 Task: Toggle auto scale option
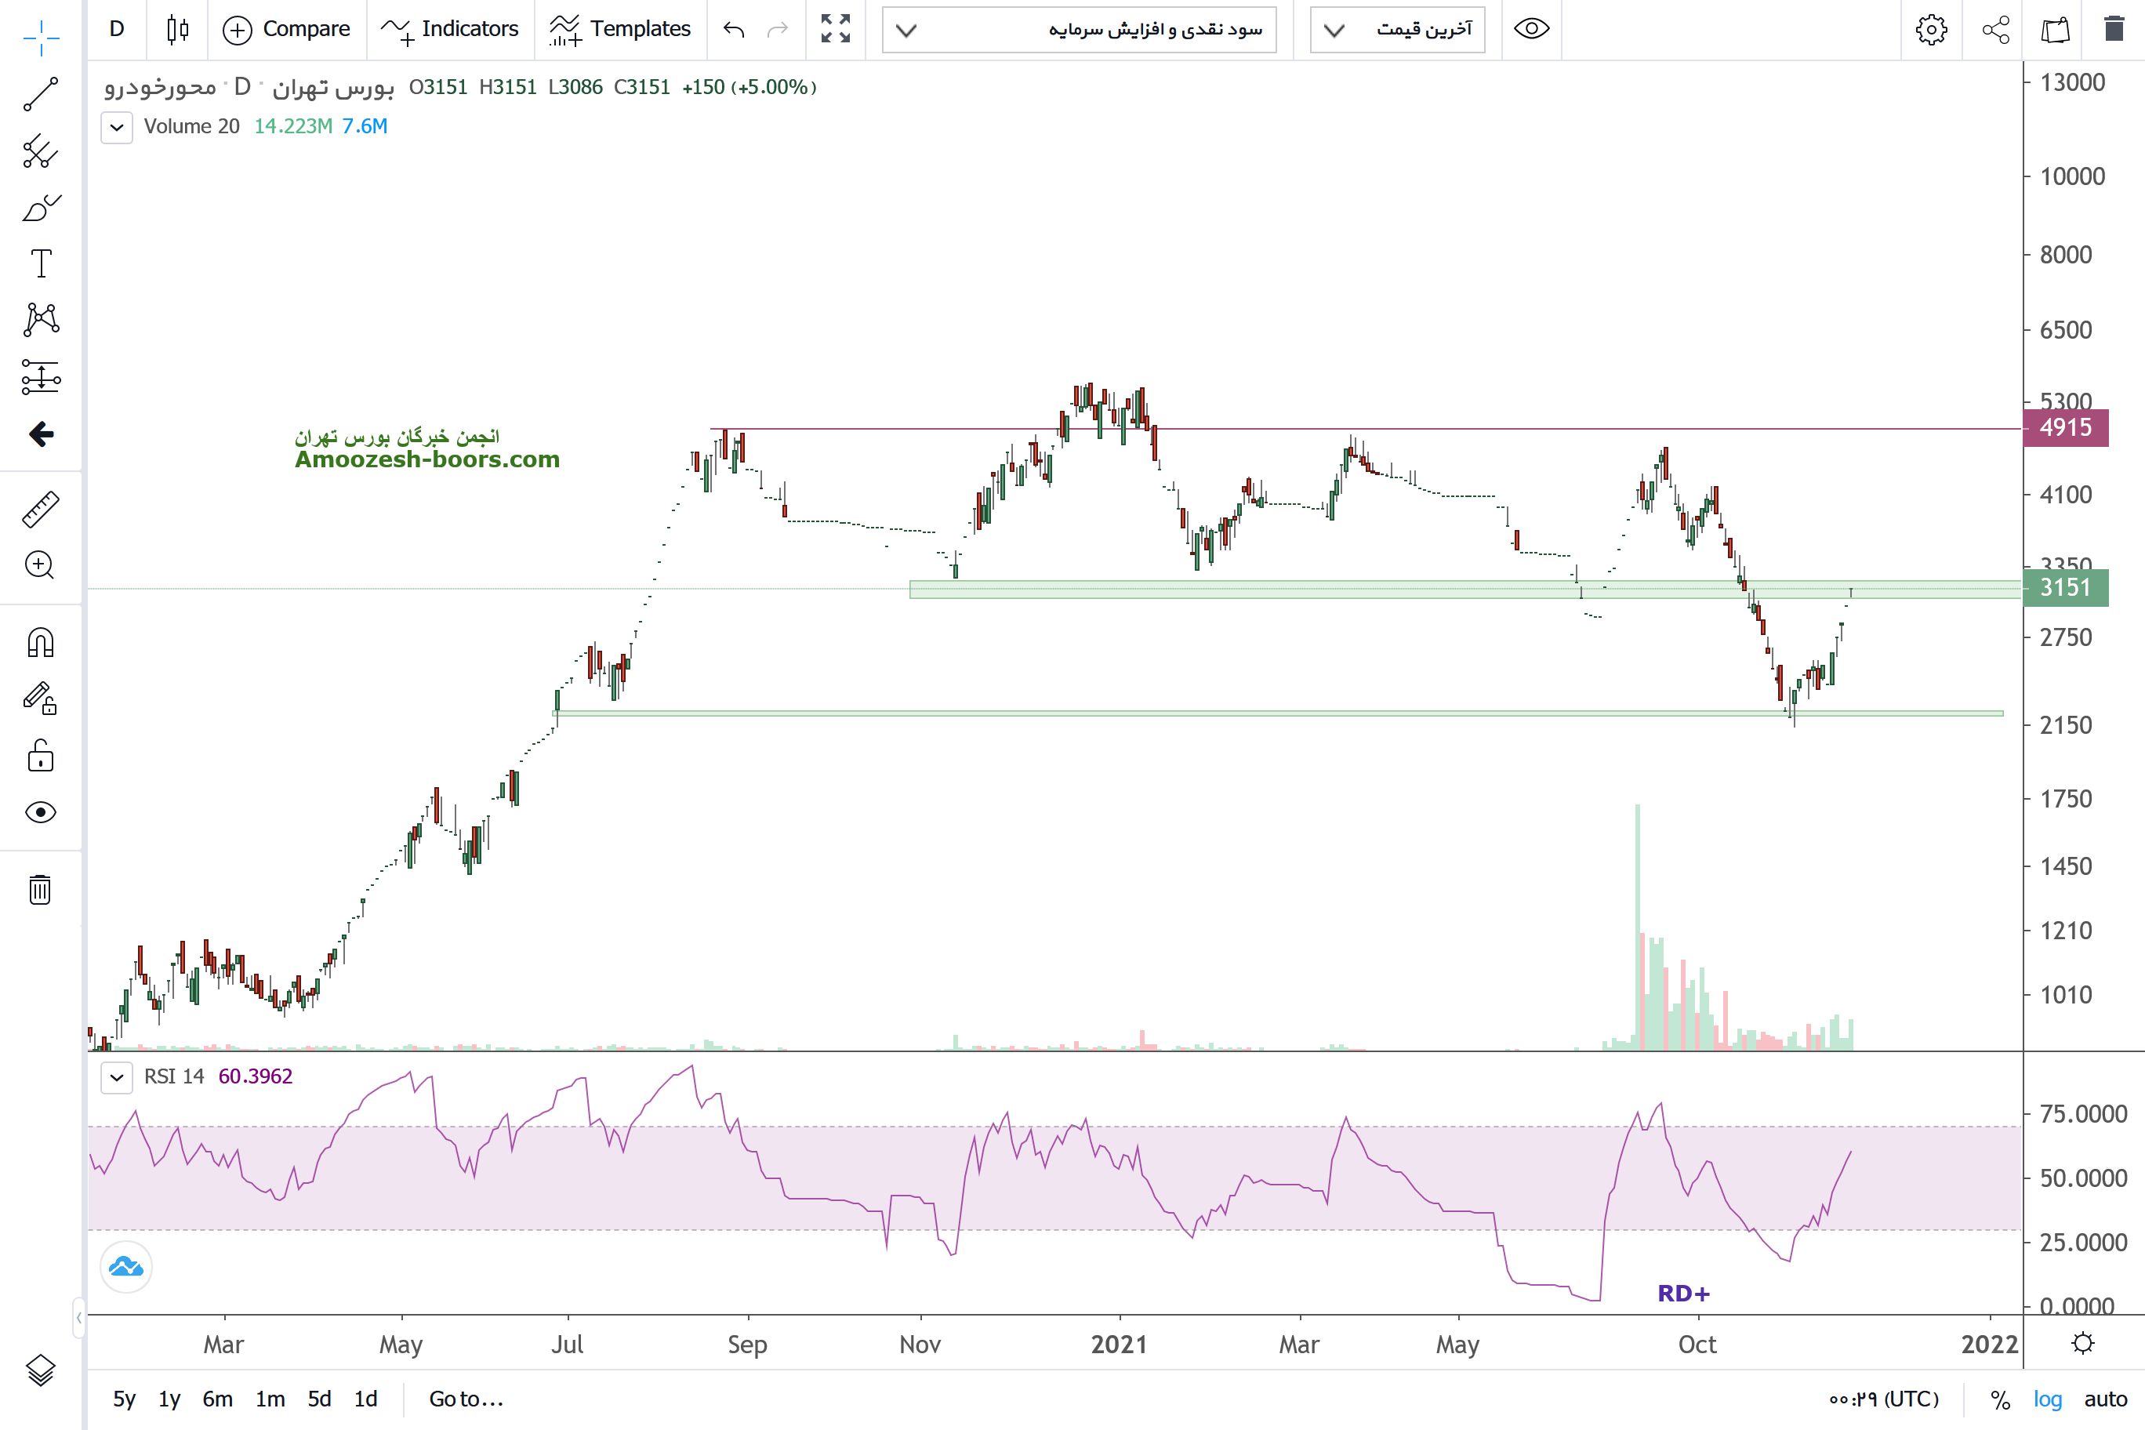[2105, 1399]
